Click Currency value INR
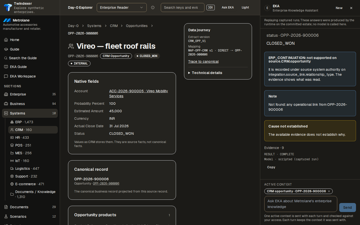Viewport: 360px width, 225px height. click(112, 118)
